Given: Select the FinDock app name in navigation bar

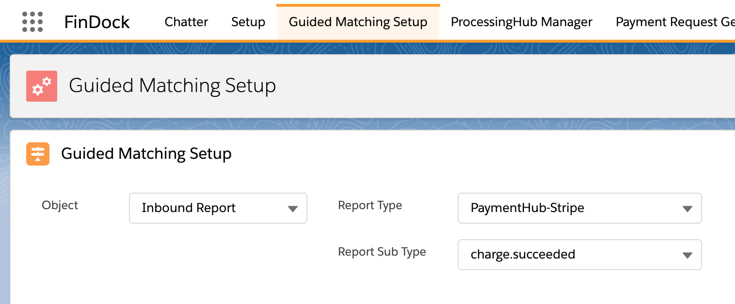Looking at the screenshot, I should pos(96,22).
